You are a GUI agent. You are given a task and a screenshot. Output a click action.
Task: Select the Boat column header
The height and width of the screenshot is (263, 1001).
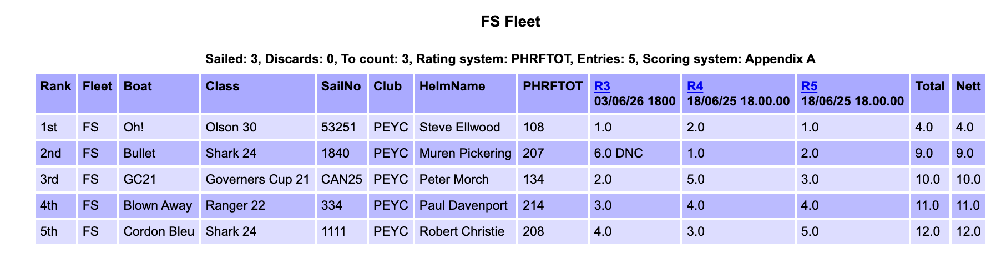point(159,94)
